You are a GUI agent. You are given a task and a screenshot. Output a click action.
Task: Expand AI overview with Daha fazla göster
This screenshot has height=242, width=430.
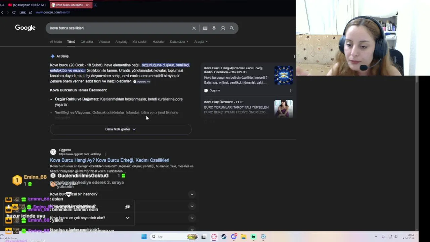click(121, 129)
